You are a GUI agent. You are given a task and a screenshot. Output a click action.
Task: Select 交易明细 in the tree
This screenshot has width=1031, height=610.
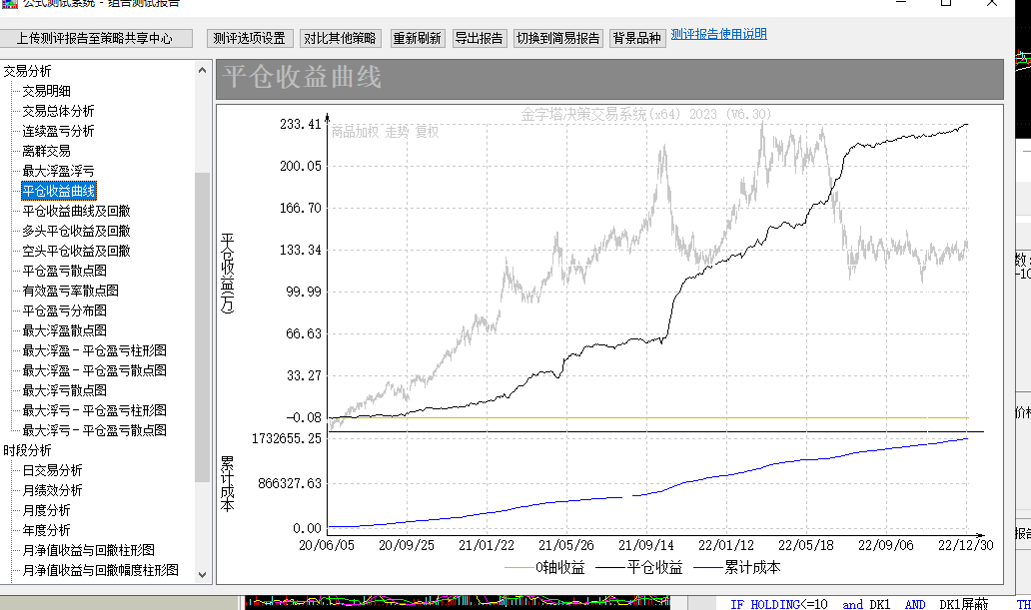tap(47, 91)
